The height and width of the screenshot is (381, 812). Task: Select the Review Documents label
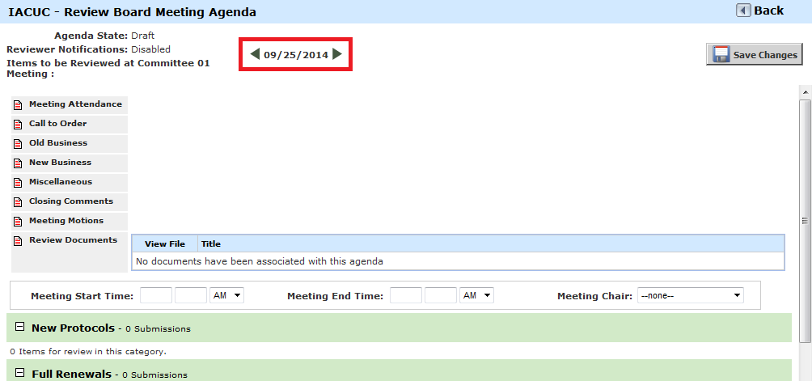point(73,239)
